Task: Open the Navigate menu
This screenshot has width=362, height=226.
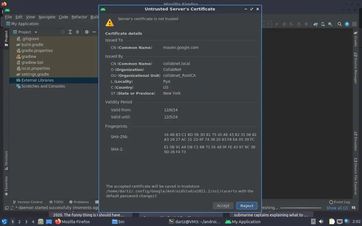Action: [x=47, y=17]
